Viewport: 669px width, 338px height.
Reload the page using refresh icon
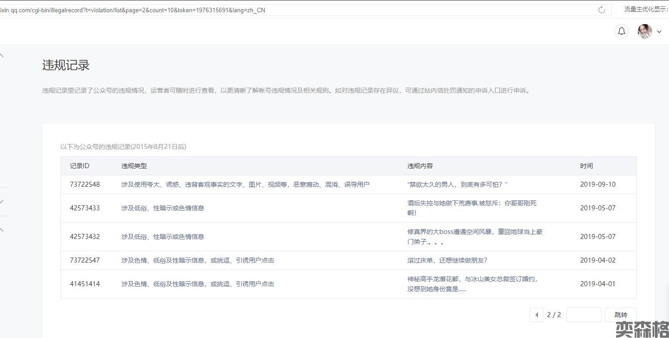tap(602, 10)
